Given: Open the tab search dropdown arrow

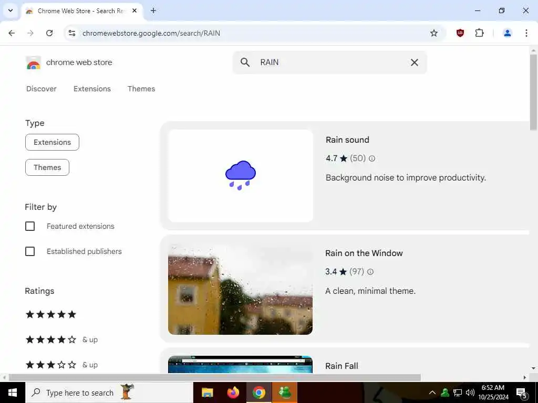Looking at the screenshot, I should point(11,10).
